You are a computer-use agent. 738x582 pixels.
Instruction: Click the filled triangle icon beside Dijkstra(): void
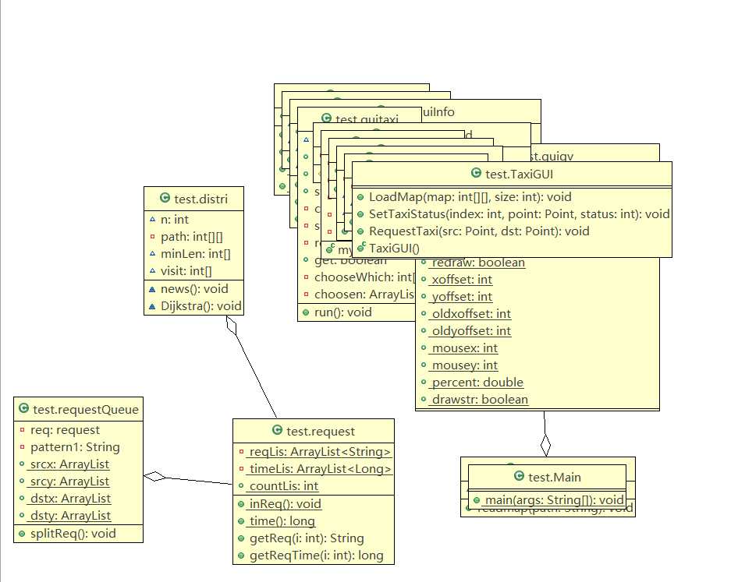tap(152, 306)
